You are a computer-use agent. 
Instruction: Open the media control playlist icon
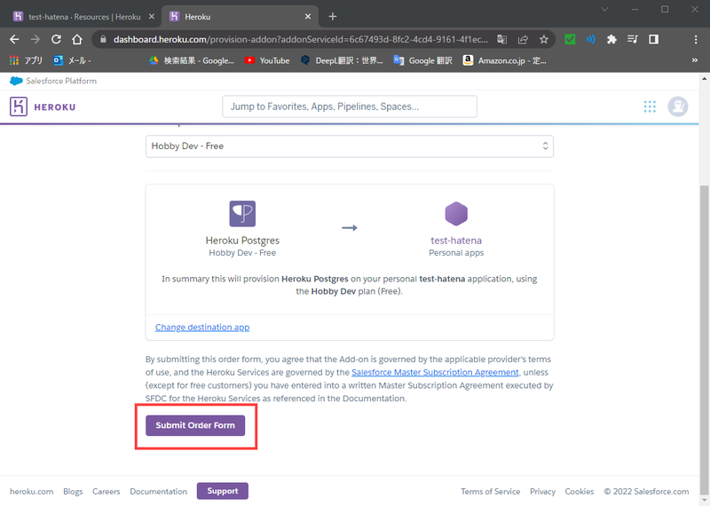(x=633, y=39)
